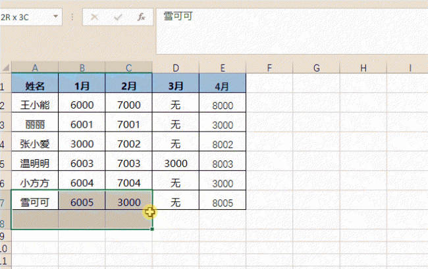The width and height of the screenshot is (428, 269).
Task: Click the cell containing 6000
Action: (x=82, y=103)
